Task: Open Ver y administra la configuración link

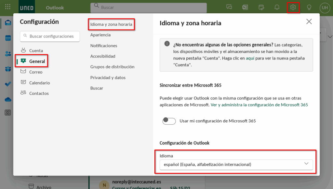Action: pos(259,105)
